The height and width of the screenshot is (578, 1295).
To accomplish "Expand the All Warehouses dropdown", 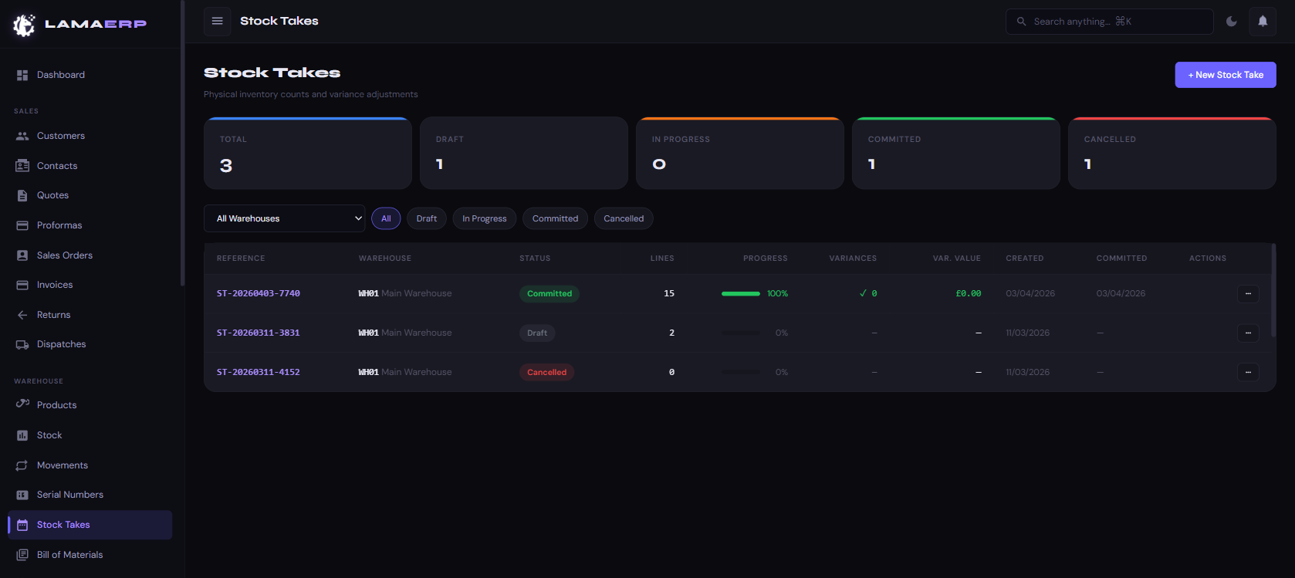I will pyautogui.click(x=286, y=218).
